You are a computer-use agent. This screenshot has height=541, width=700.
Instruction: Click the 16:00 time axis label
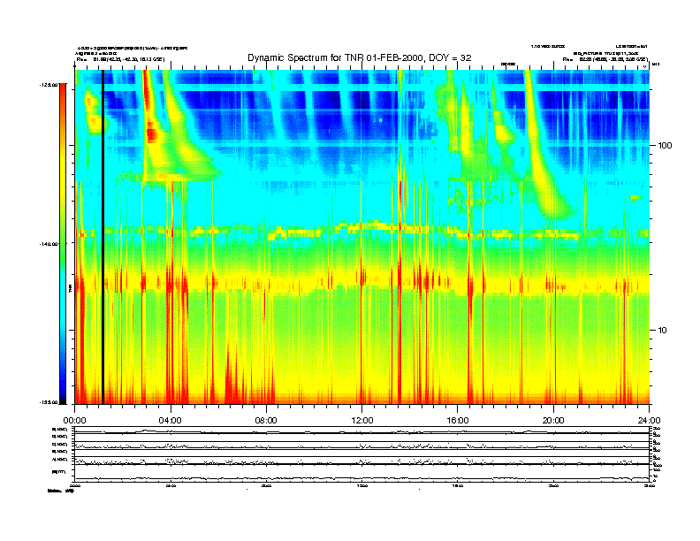click(458, 421)
